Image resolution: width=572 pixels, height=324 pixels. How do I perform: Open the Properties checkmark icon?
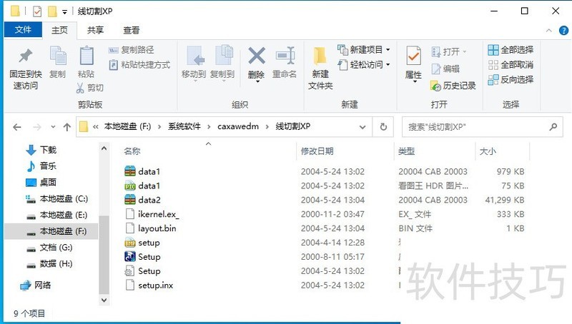coord(413,56)
